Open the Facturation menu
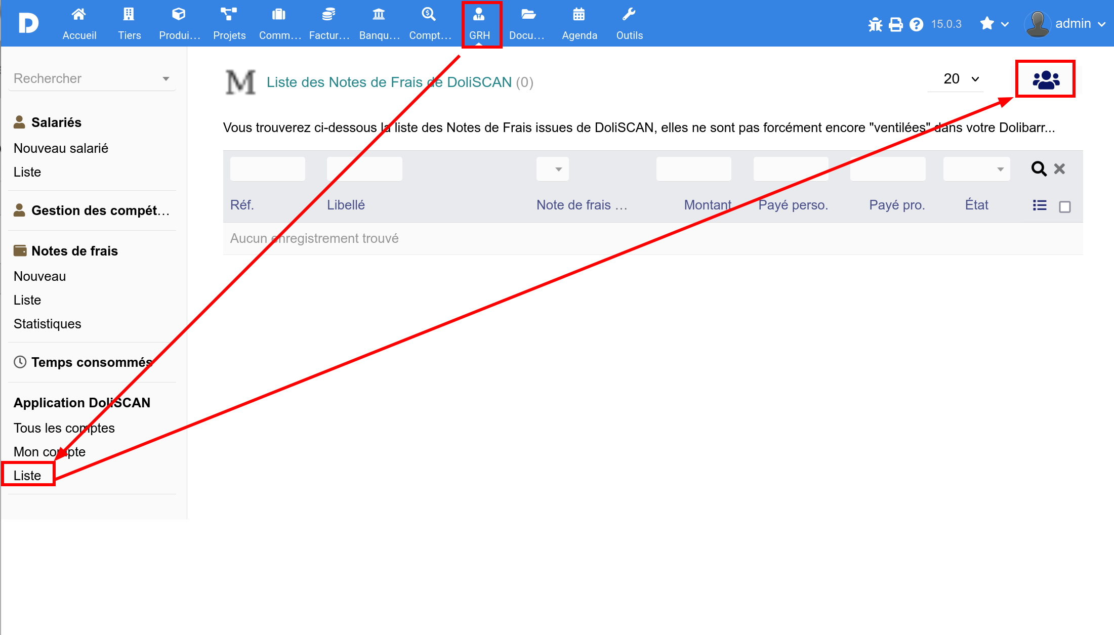 329,23
